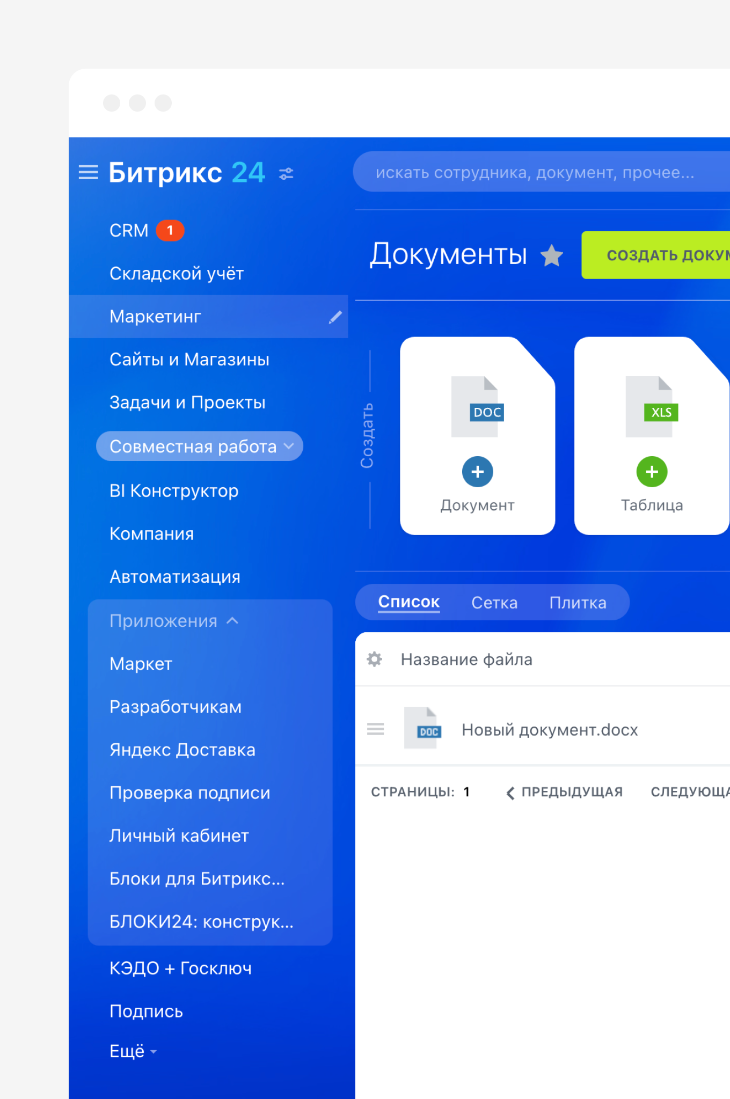The height and width of the screenshot is (1099, 730).
Task: Click the green СОЗДАТЬ ДОКУМЕНТ button
Action: [x=655, y=255]
